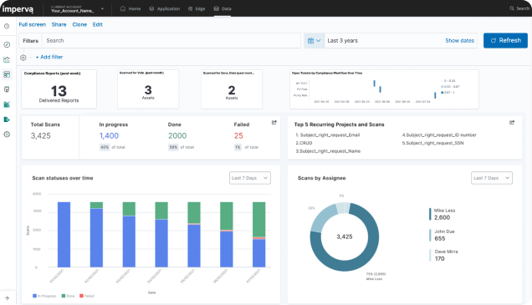Open the Edge menu
The width and height of the screenshot is (532, 305).
tap(197, 9)
